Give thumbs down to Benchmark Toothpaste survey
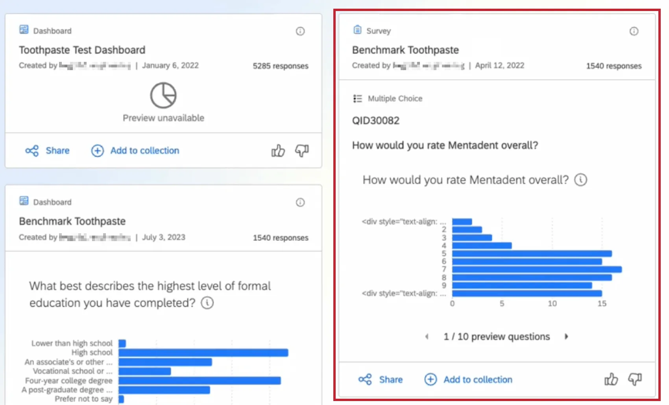This screenshot has height=405, width=669. click(634, 379)
